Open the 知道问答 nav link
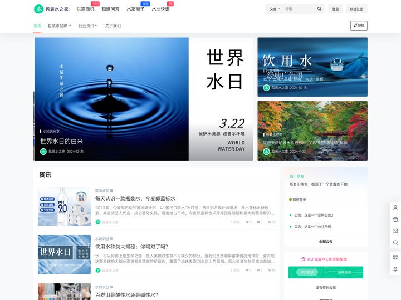The height and width of the screenshot is (300, 401). (x=110, y=9)
